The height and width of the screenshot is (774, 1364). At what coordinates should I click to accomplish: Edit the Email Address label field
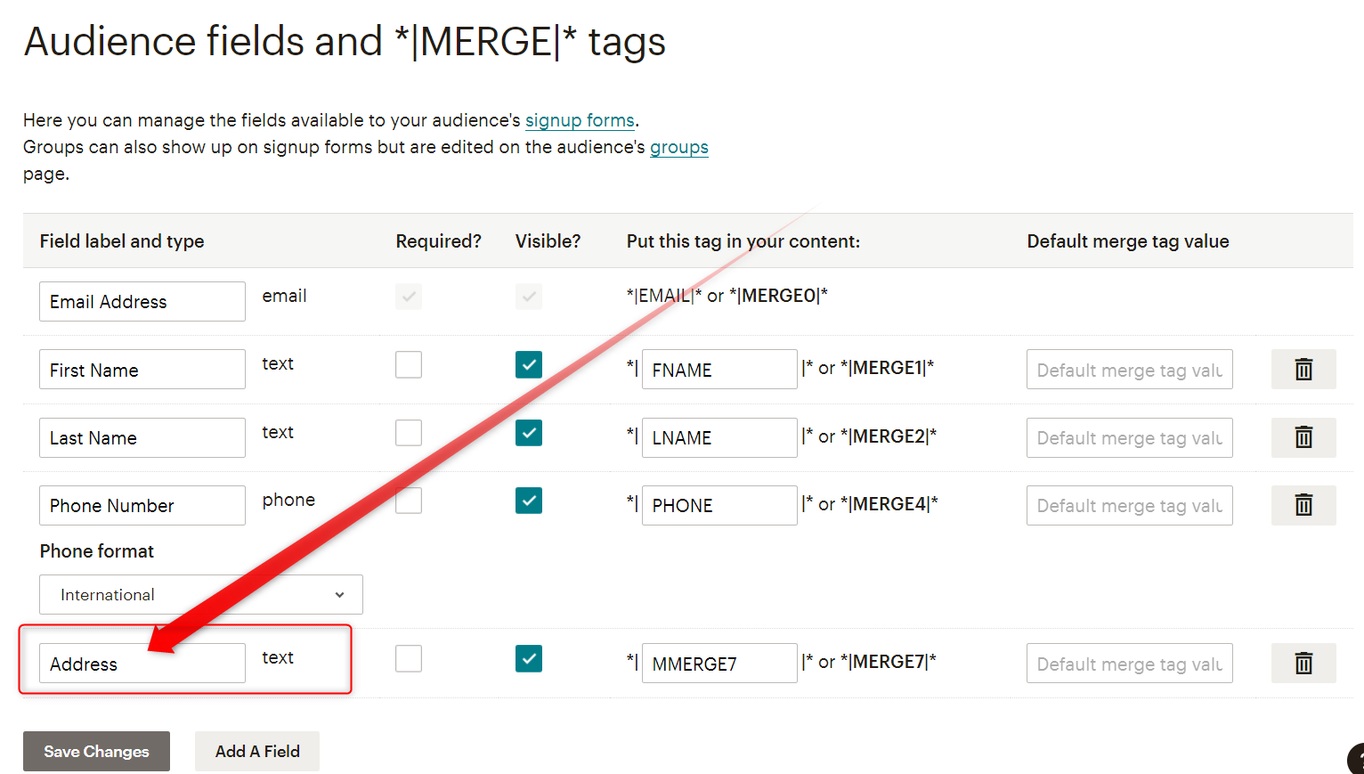tap(142, 301)
